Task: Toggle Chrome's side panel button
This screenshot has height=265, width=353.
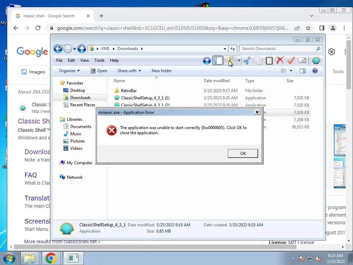Action: [x=322, y=28]
